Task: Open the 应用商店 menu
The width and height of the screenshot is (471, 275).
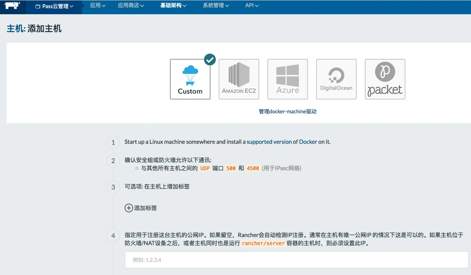Action: [131, 5]
